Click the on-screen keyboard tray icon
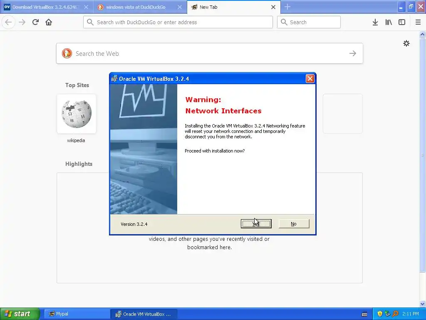 [x=364, y=314]
